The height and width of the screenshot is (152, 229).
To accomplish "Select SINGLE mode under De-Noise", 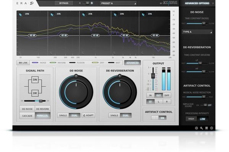I will coord(63,115).
